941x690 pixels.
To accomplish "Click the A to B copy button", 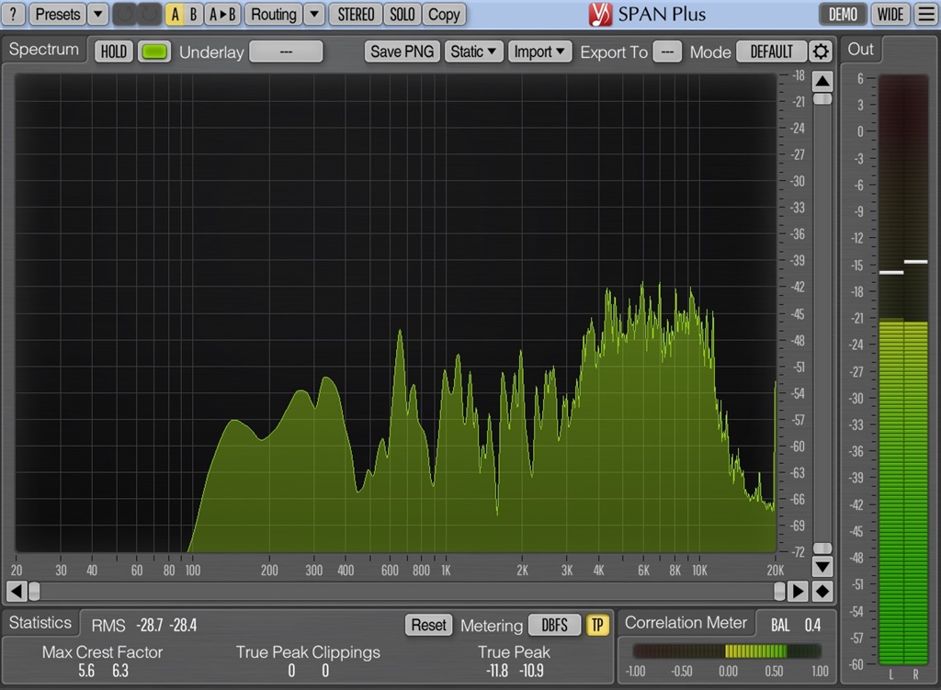I will [222, 14].
